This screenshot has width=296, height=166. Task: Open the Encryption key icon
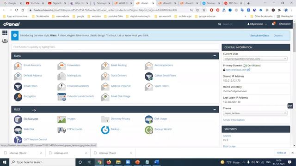coord(18,97)
